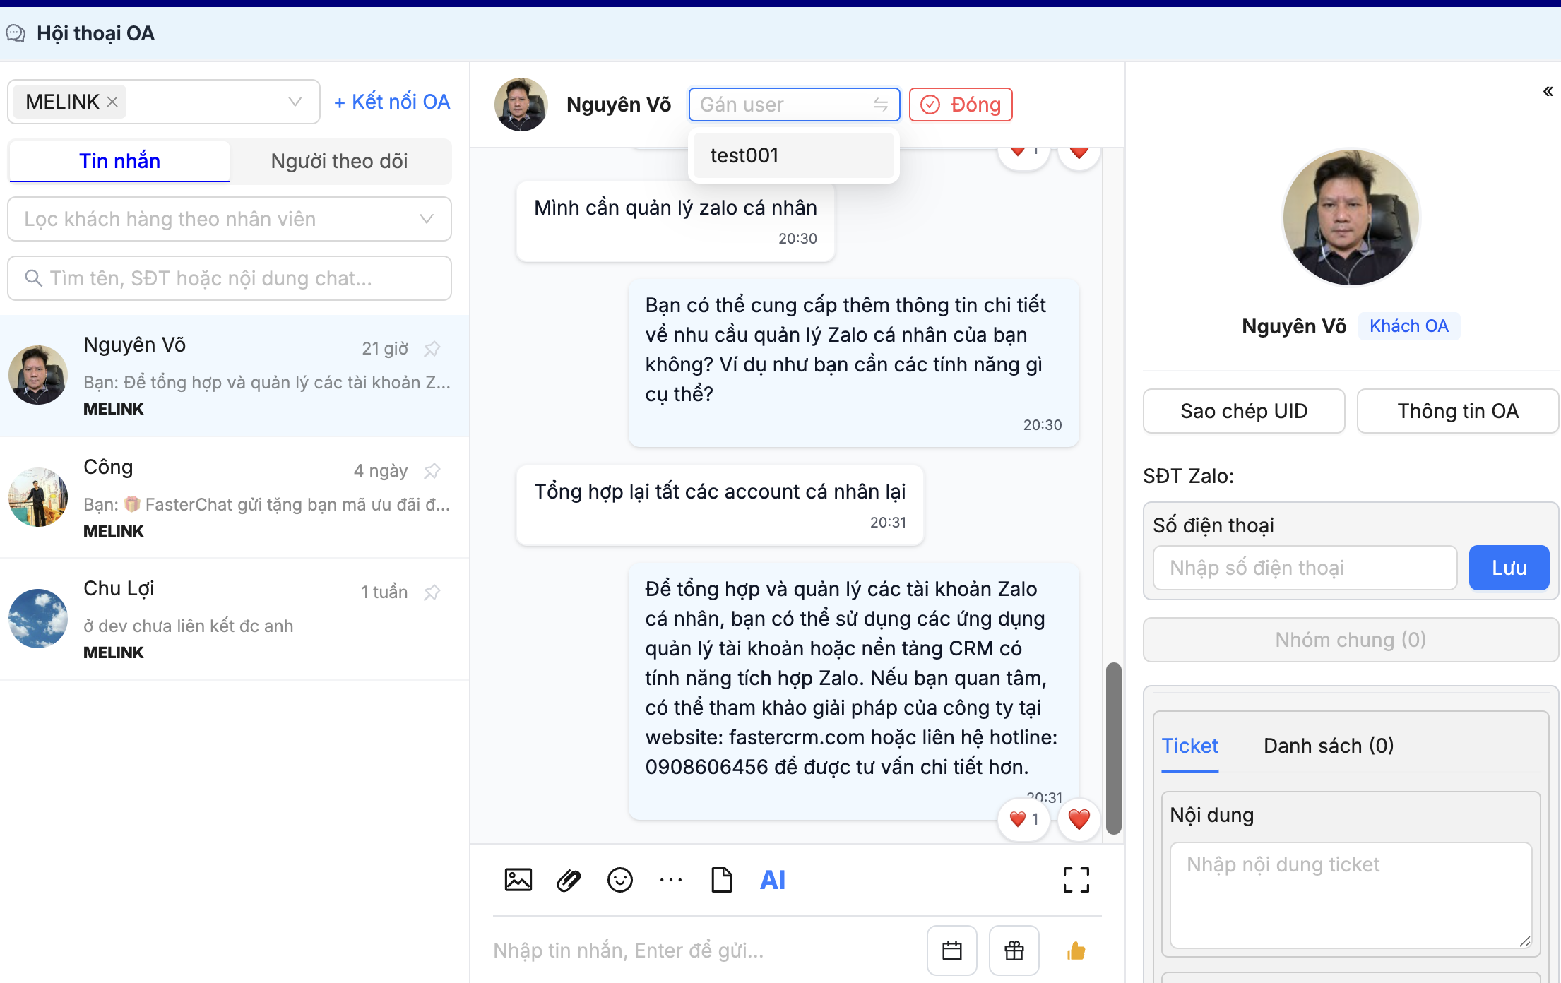Remove the MELINK tag with x
This screenshot has width=1561, height=983.
(112, 102)
